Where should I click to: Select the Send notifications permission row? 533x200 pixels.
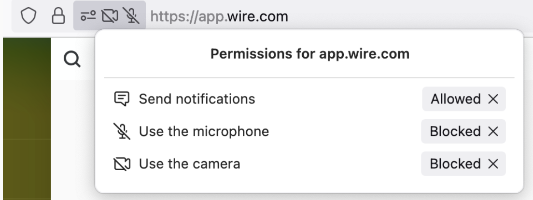(309, 99)
